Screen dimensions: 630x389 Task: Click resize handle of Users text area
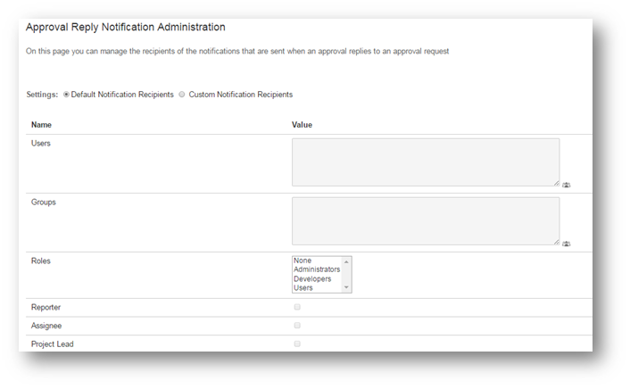point(556,183)
